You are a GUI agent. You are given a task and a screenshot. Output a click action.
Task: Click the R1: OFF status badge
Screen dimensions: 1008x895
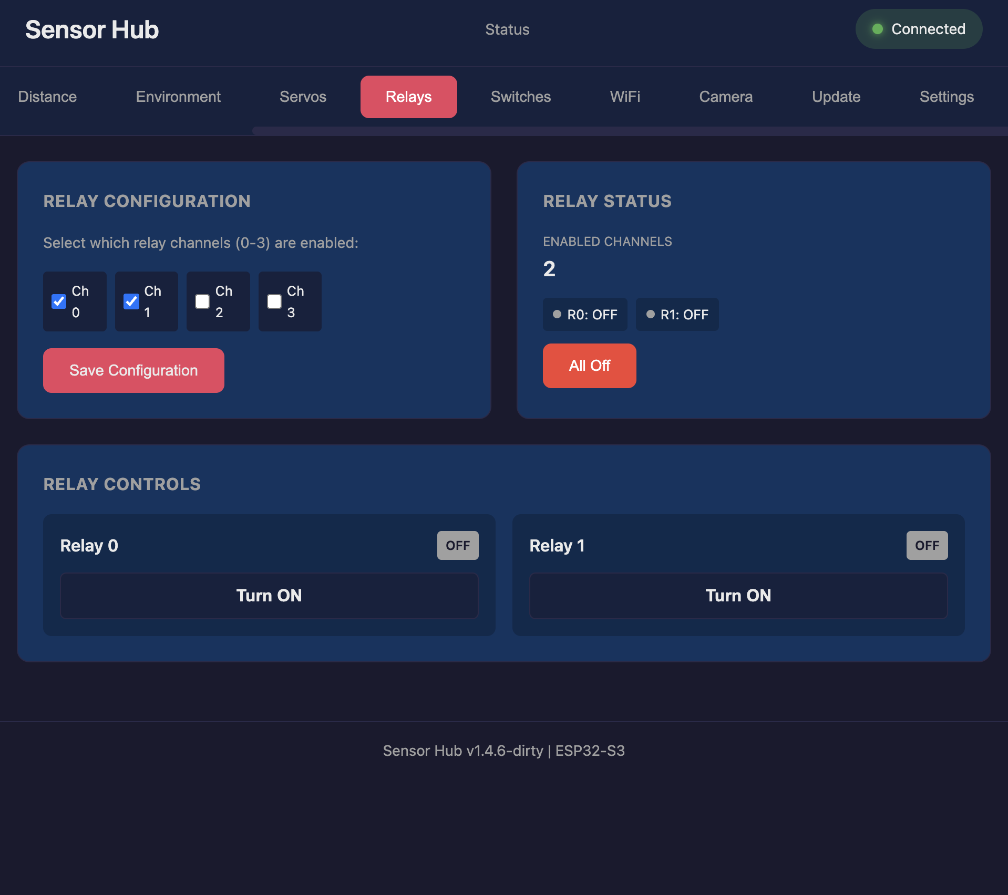(x=677, y=314)
